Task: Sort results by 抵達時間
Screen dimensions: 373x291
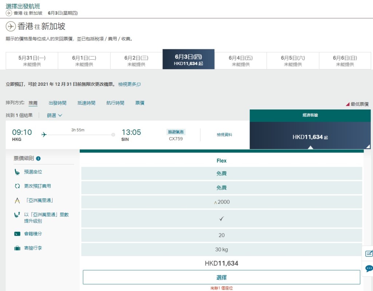Action: (86, 103)
